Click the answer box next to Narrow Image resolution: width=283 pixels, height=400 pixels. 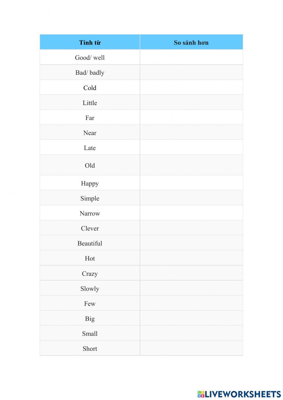[191, 213]
